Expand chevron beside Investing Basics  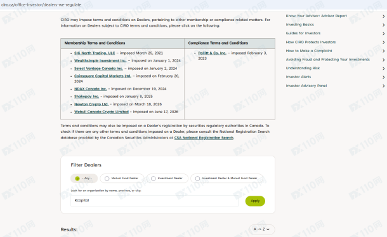384,25
